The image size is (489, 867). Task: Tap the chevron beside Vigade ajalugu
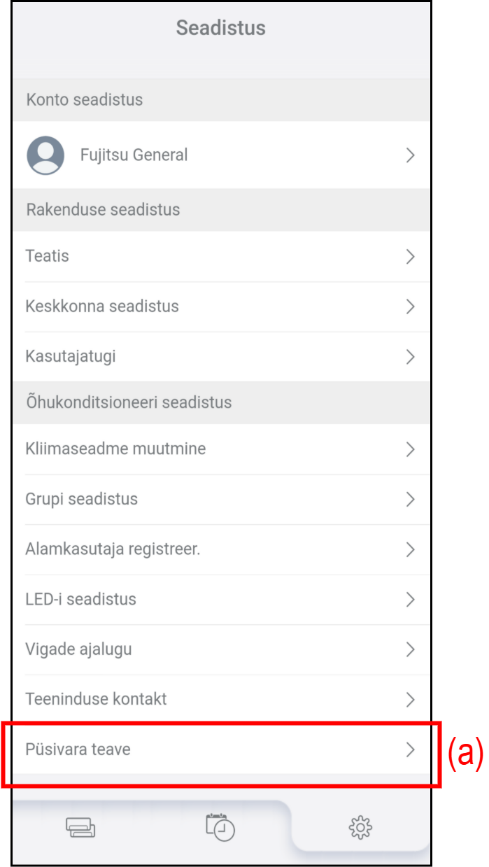[411, 649]
